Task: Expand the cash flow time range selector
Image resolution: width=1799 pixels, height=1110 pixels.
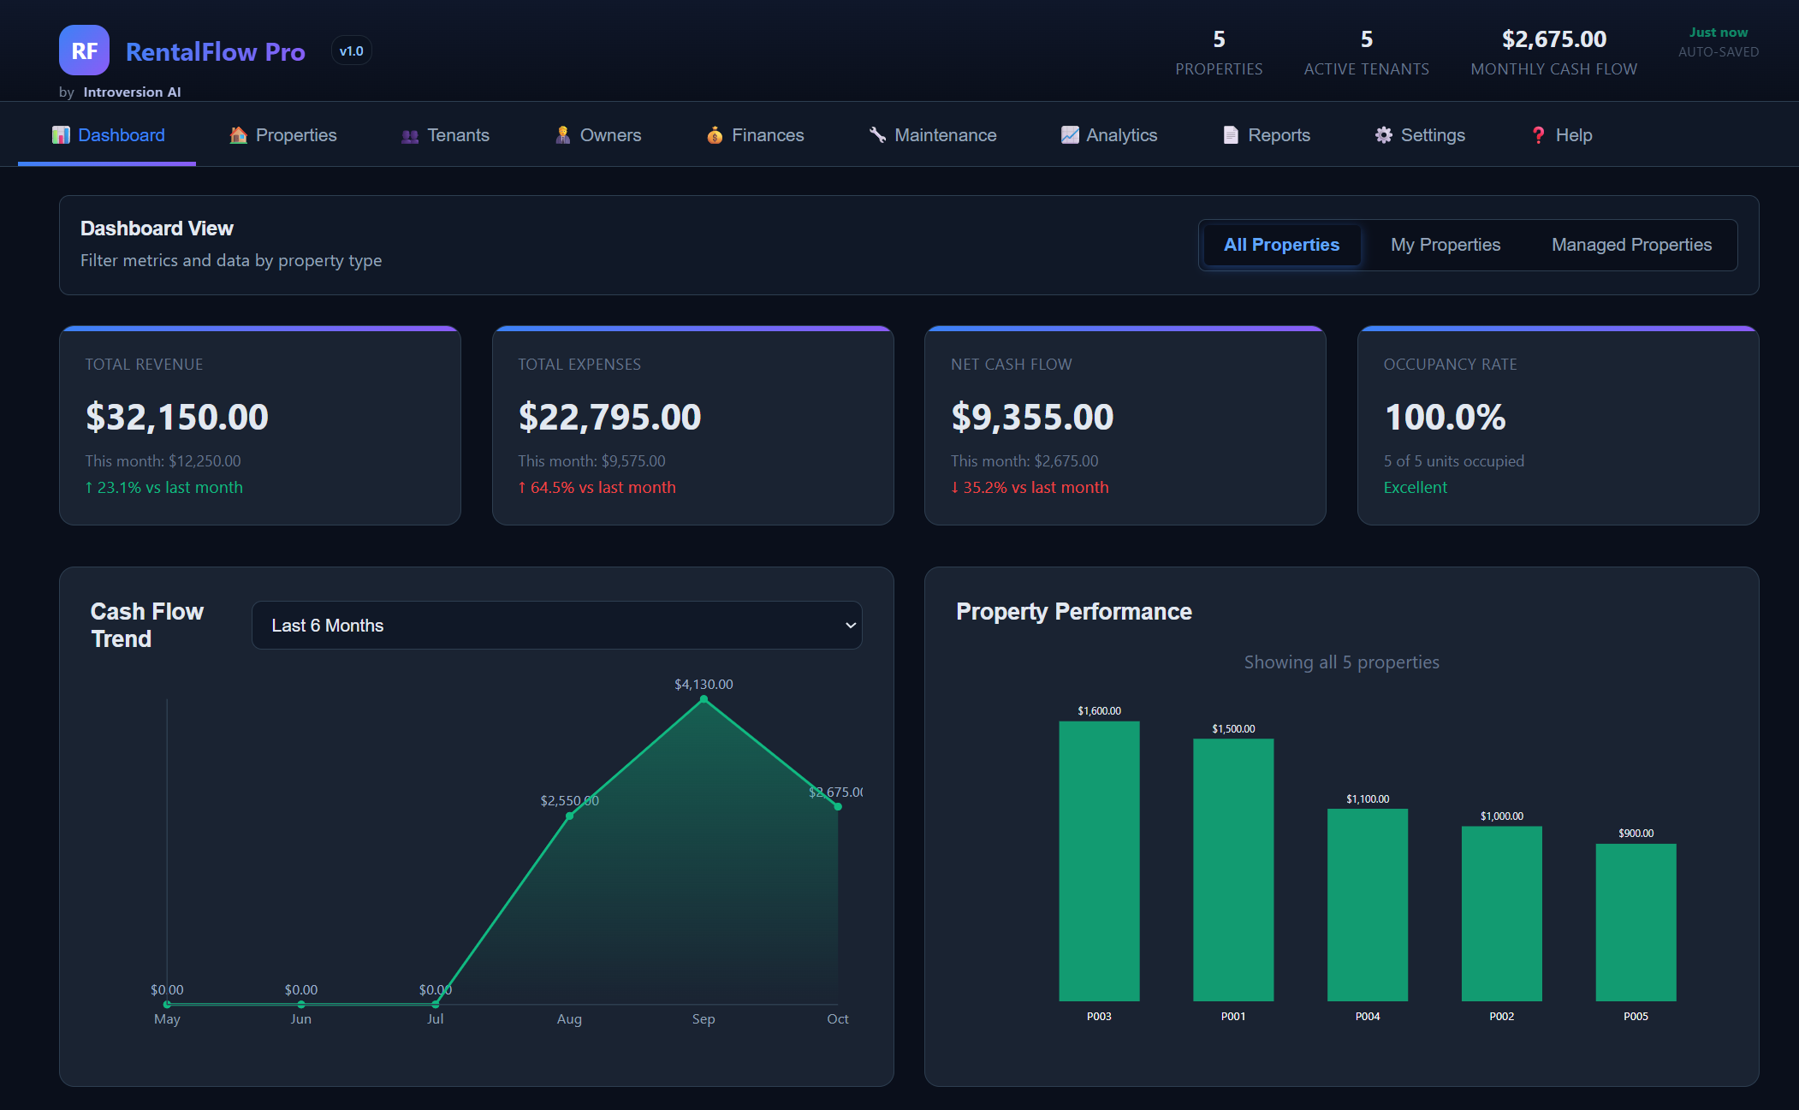Action: click(557, 625)
